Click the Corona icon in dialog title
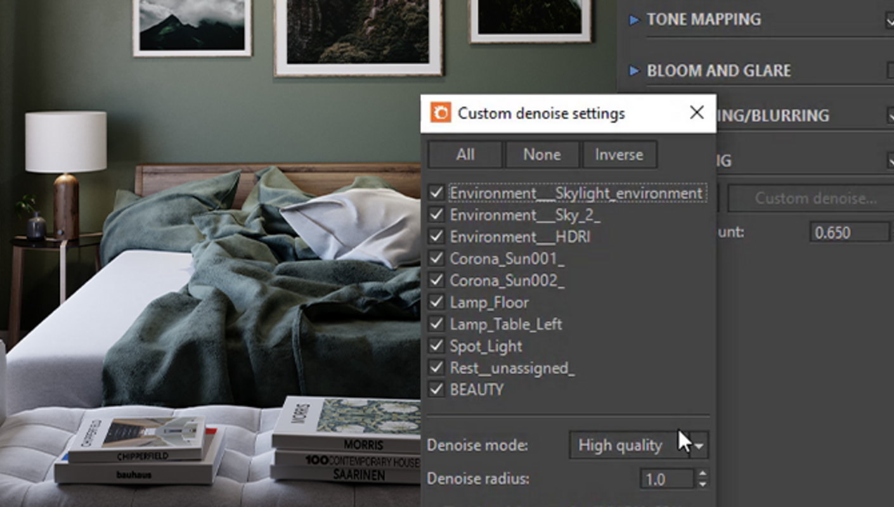 (440, 113)
